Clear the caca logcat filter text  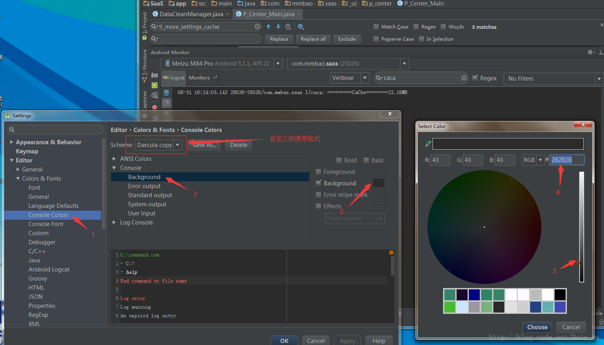tap(464, 78)
